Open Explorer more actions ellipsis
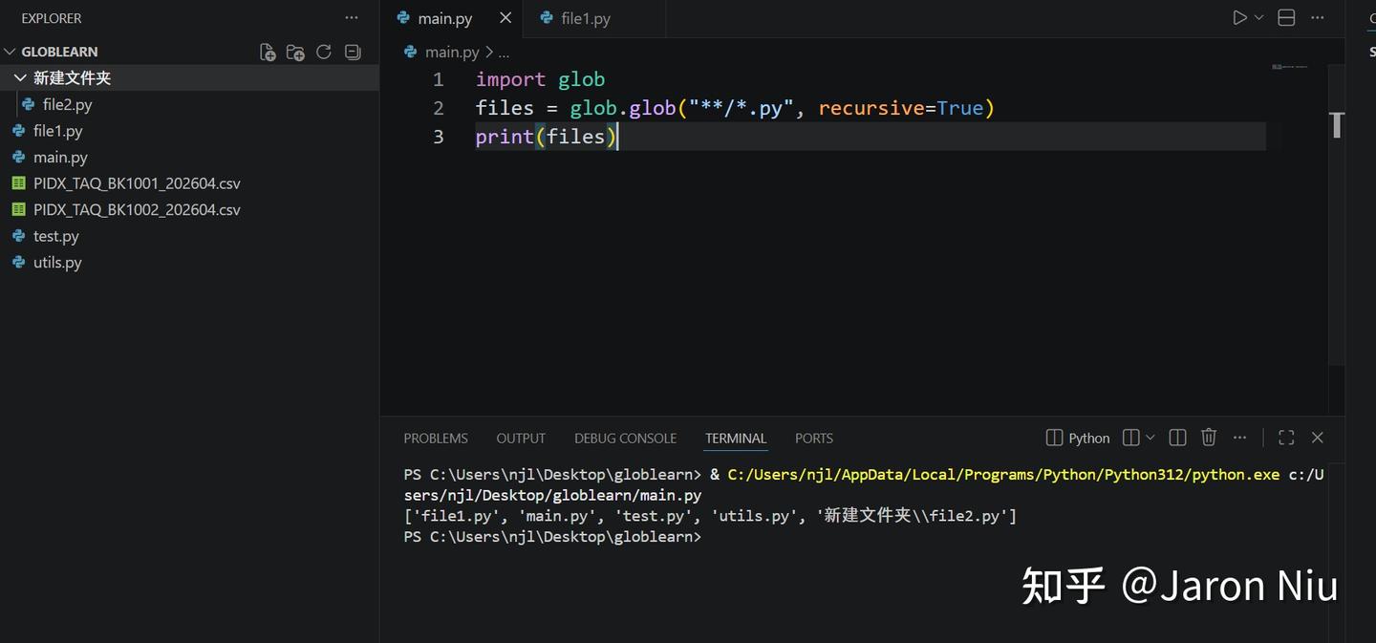This screenshot has width=1376, height=643. coord(352,18)
